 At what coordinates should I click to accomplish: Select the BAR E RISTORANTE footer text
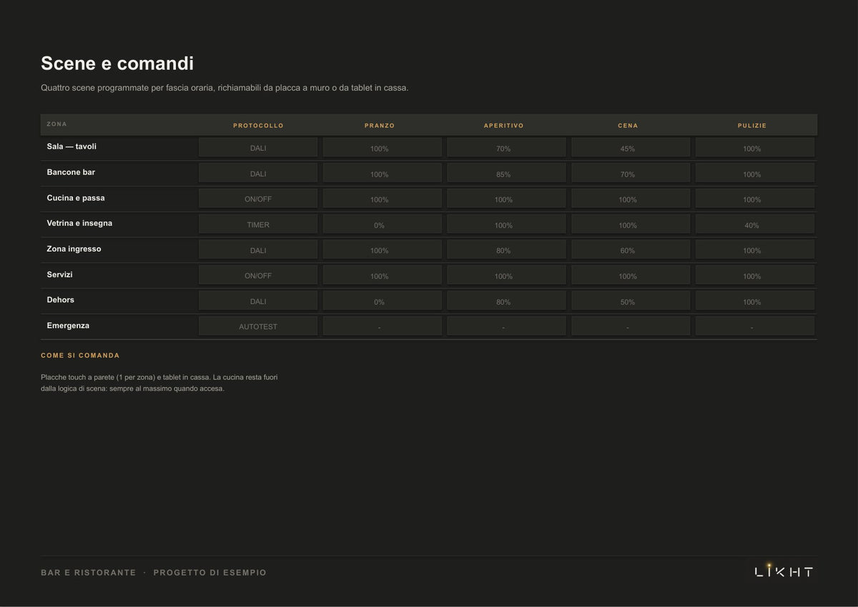click(89, 573)
